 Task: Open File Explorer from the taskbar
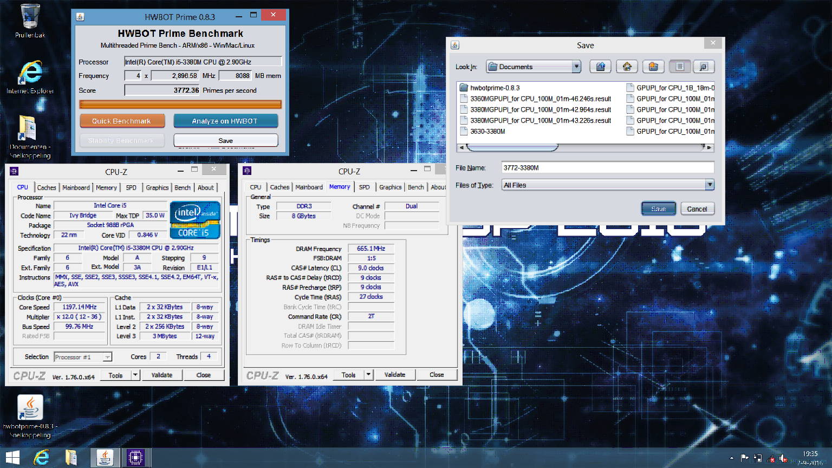point(71,458)
